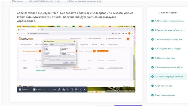This screenshot has width=188, height=106.
Task: Close the Damubala browser tab
Action: 38,29
